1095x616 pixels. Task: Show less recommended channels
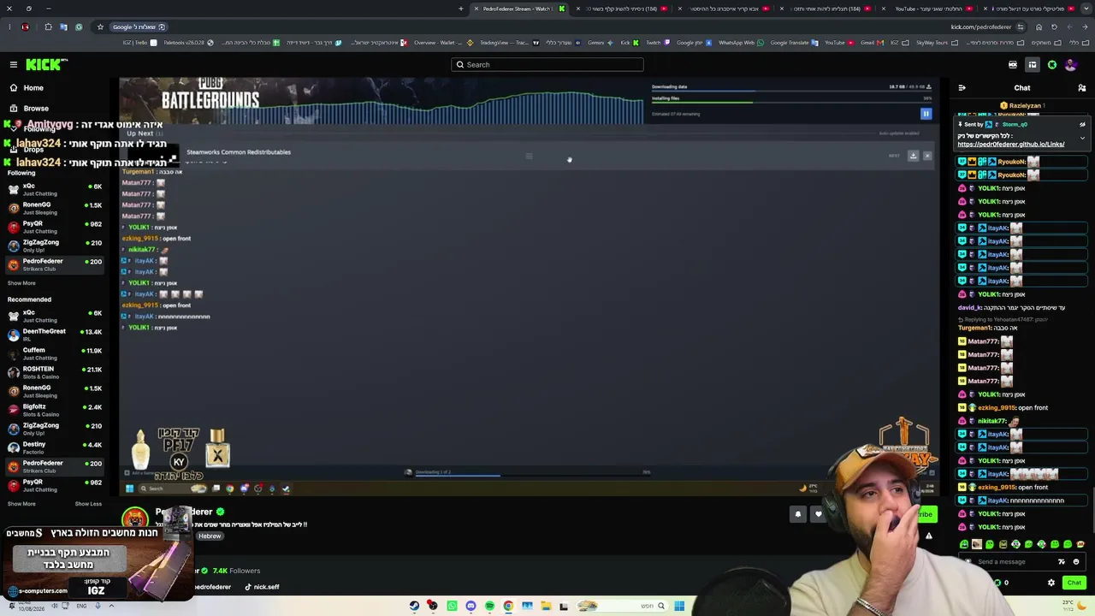88,504
